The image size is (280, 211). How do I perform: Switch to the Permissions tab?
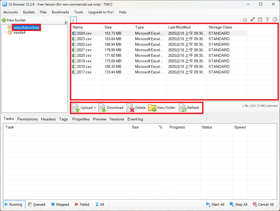pyautogui.click(x=27, y=119)
